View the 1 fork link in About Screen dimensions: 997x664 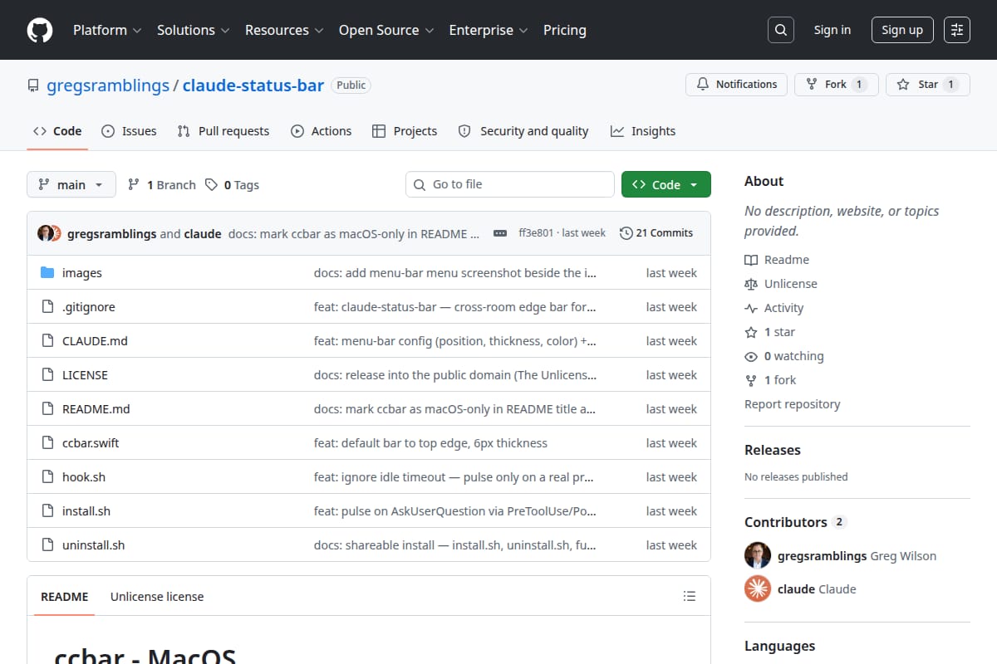(x=770, y=380)
